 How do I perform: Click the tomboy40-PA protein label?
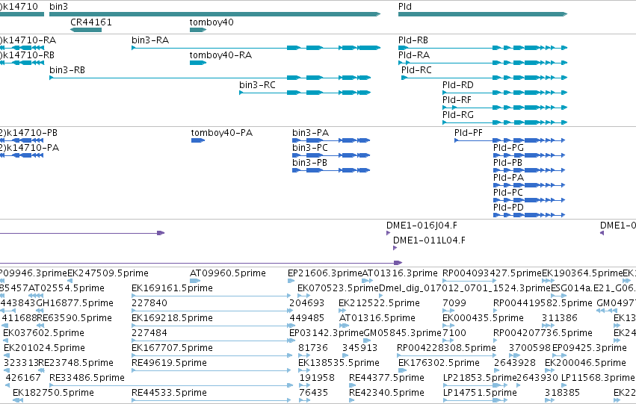pyautogui.click(x=222, y=133)
